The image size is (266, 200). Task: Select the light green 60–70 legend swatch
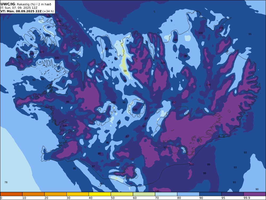tap(144, 194)
